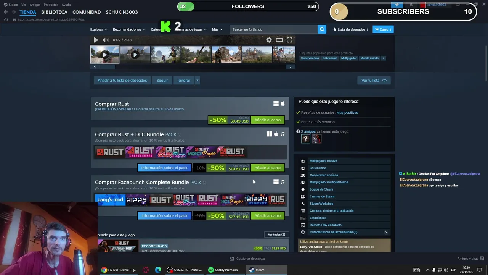This screenshot has height=275, width=488.
Task: Open the 2 amigos link
Action: pos(308,131)
